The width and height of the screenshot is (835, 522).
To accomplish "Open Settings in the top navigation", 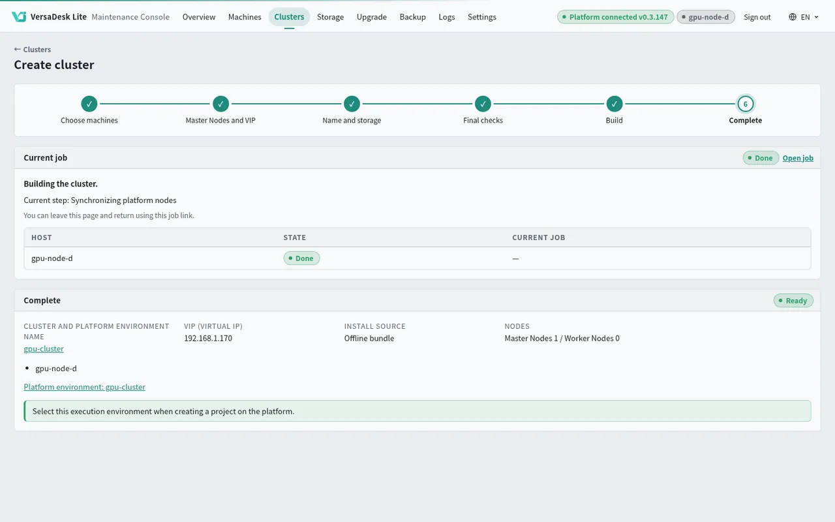I will pos(482,17).
